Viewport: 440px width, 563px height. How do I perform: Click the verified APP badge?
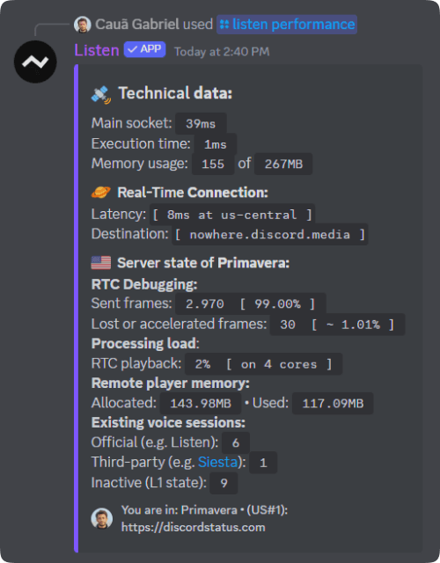click(x=144, y=49)
